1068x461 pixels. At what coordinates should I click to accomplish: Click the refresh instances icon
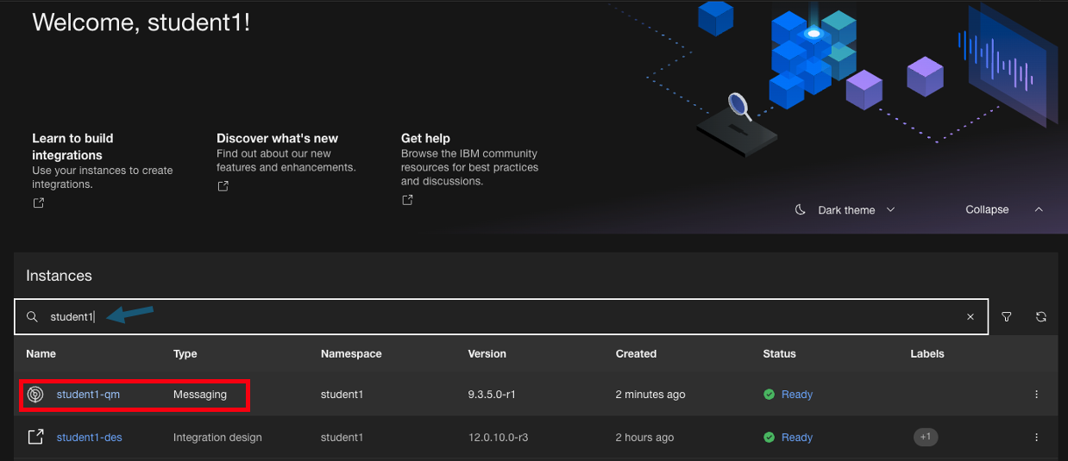point(1041,317)
